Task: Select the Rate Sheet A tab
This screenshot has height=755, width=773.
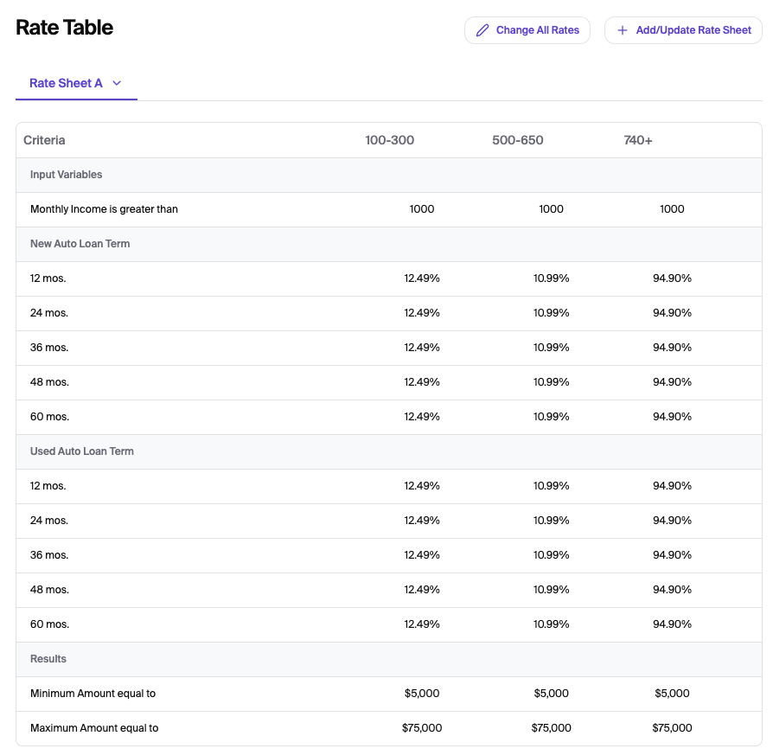Action: pyautogui.click(x=66, y=83)
